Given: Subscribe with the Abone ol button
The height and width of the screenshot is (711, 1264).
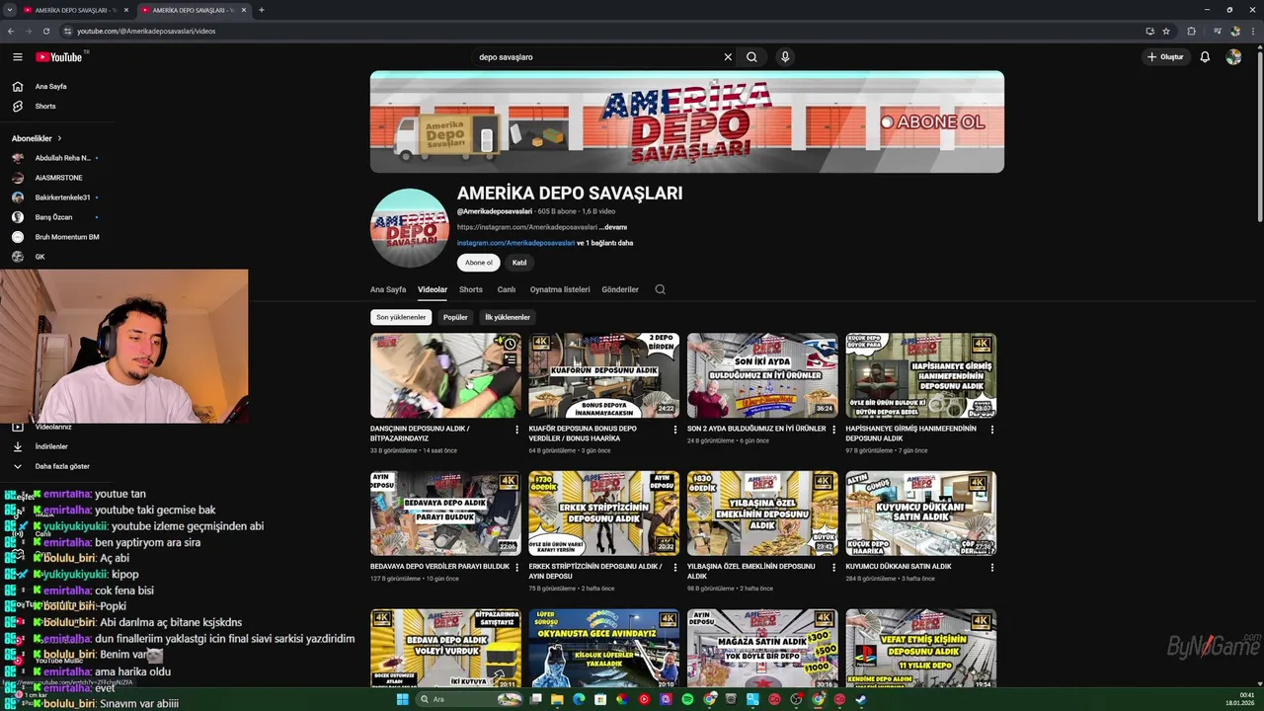Looking at the screenshot, I should [x=479, y=263].
